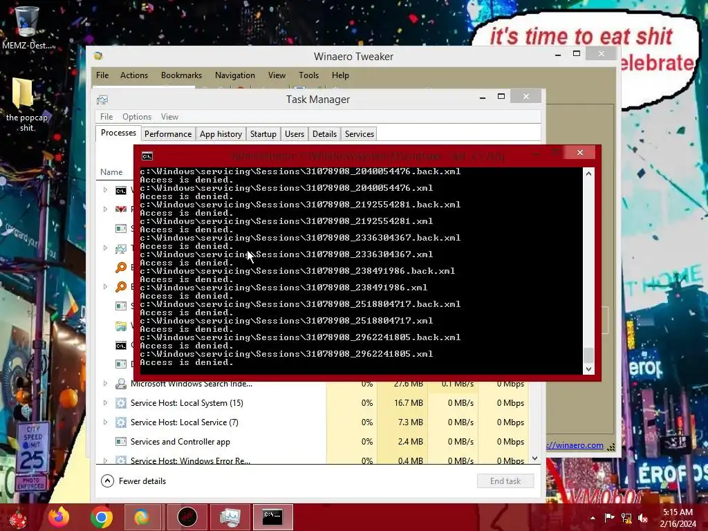Expand Service Host: Local System (15)
Viewport: 708px width, 531px height.
click(x=105, y=403)
